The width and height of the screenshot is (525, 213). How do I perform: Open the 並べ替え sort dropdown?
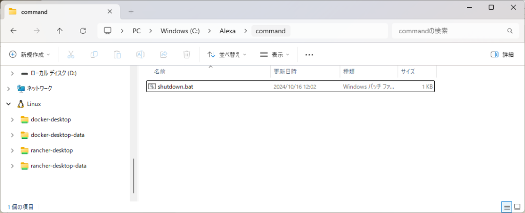(x=227, y=54)
